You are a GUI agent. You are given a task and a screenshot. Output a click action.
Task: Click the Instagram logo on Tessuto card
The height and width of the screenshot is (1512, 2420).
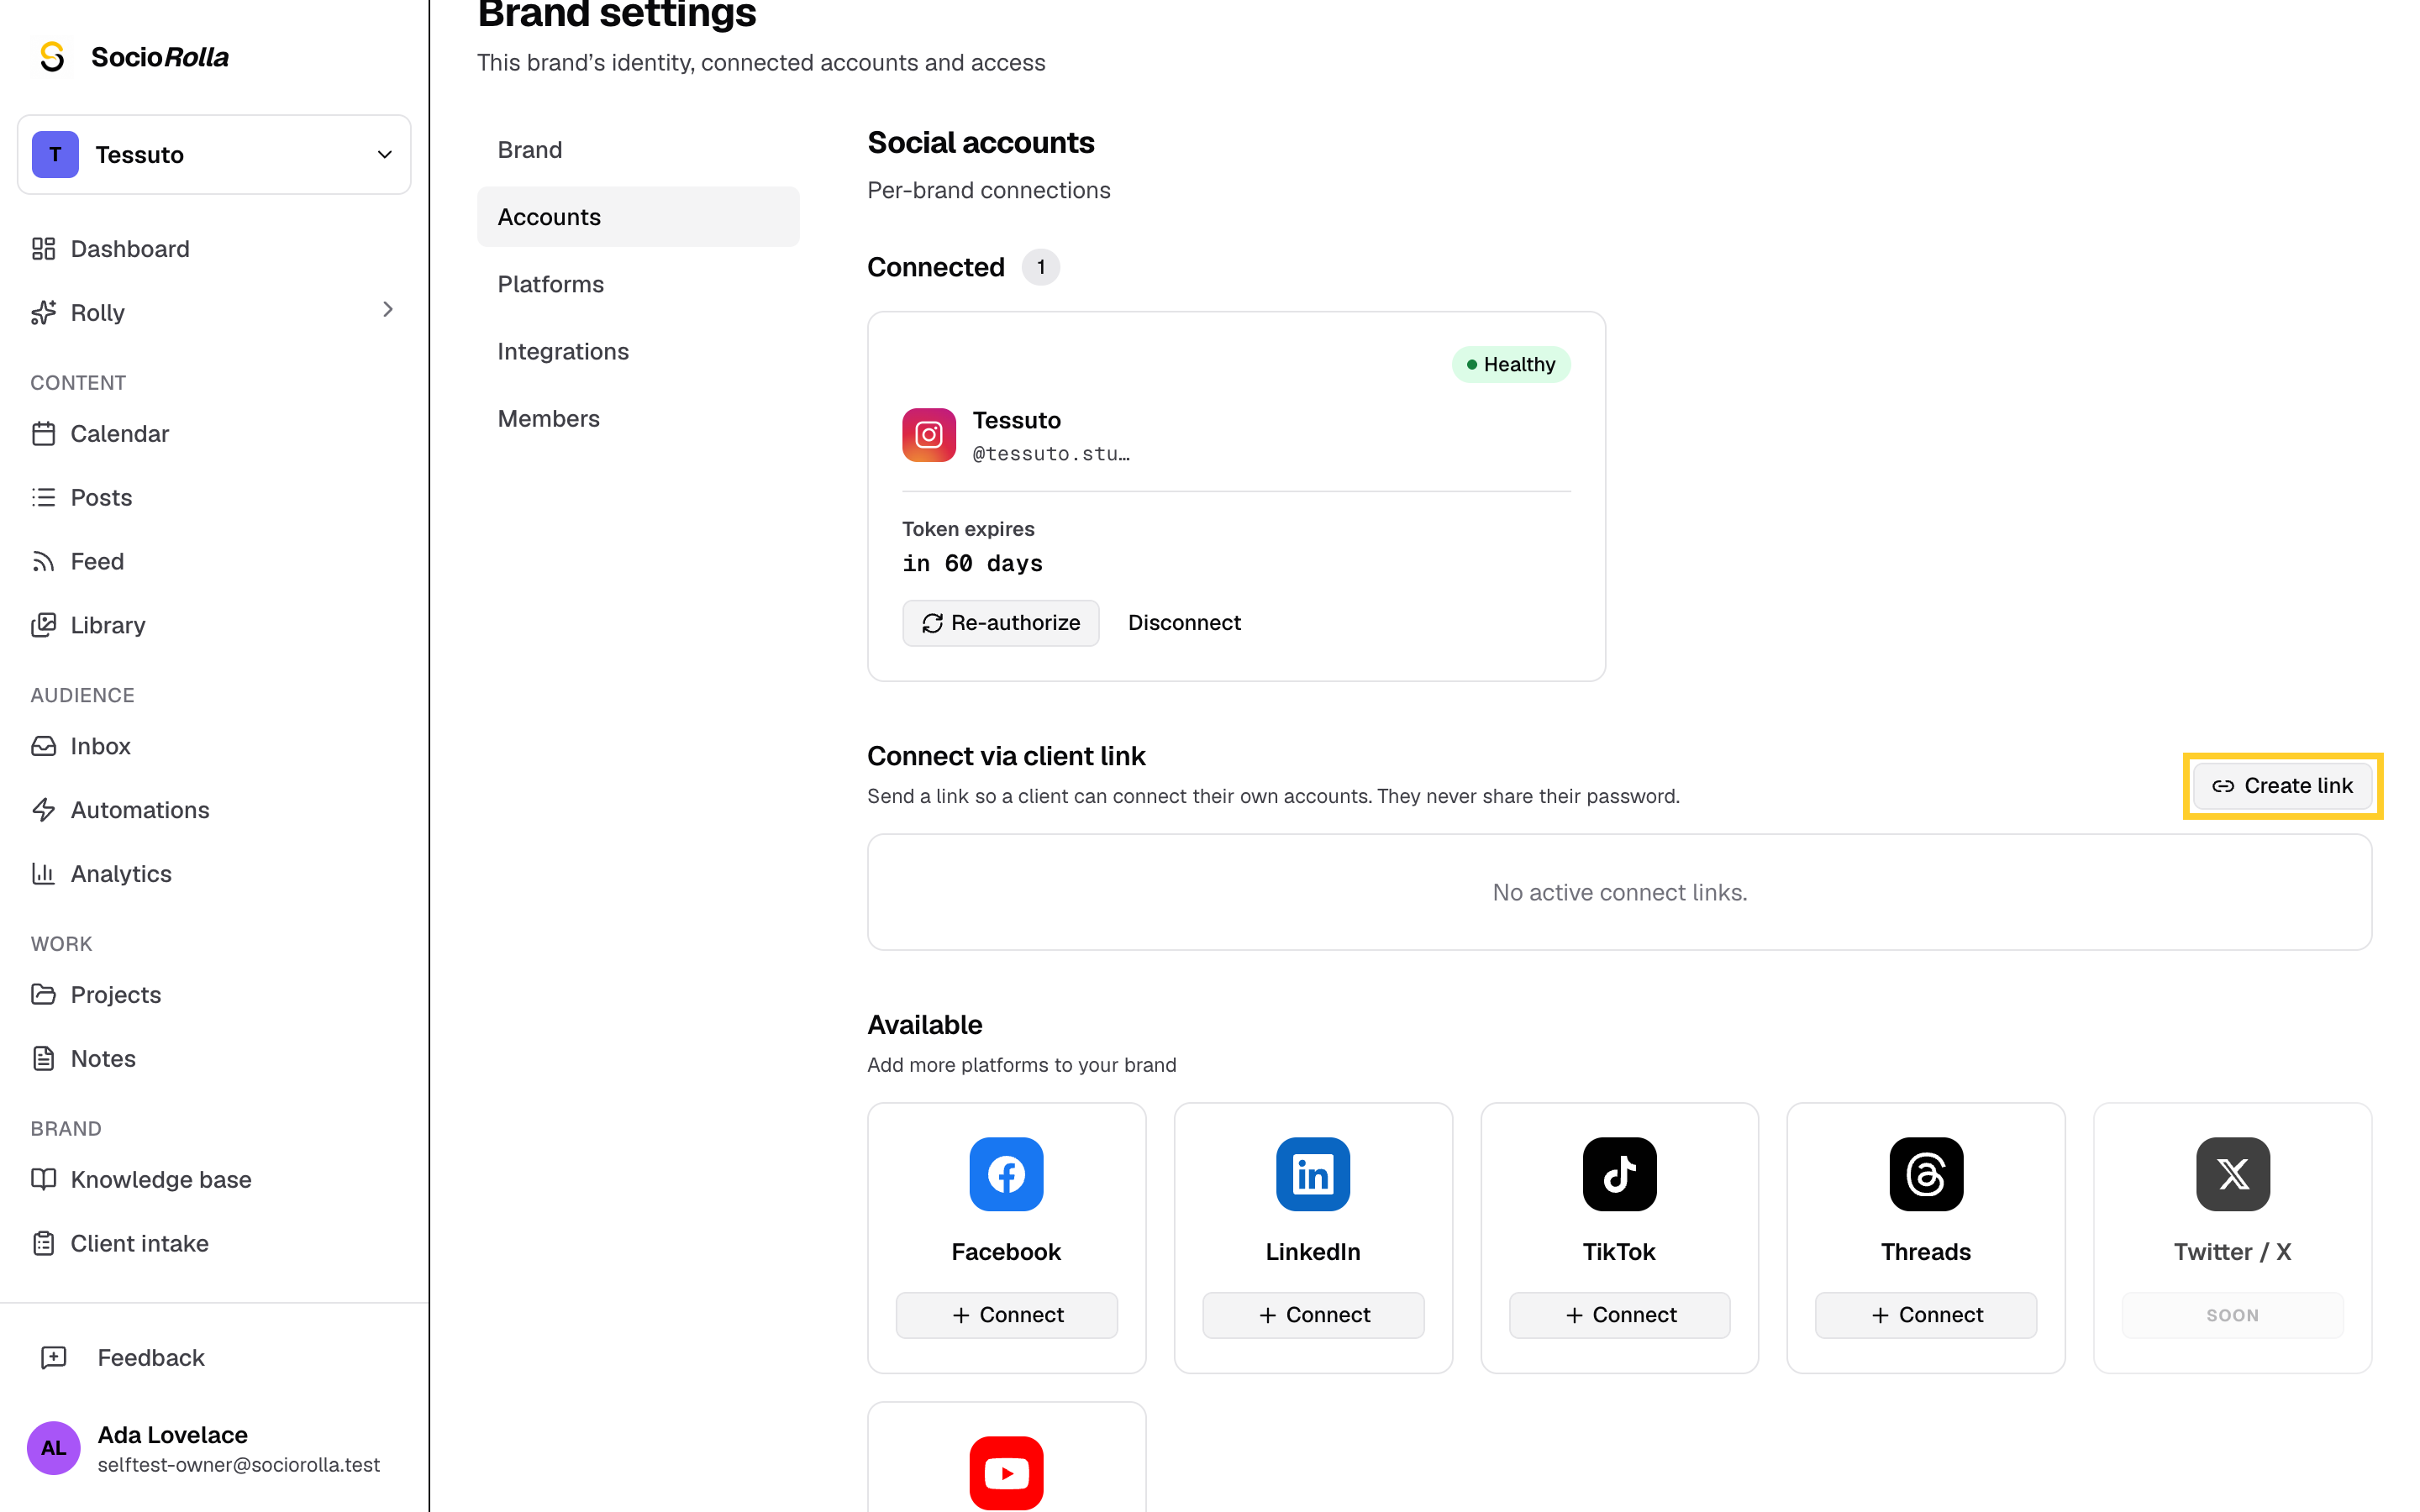point(929,435)
